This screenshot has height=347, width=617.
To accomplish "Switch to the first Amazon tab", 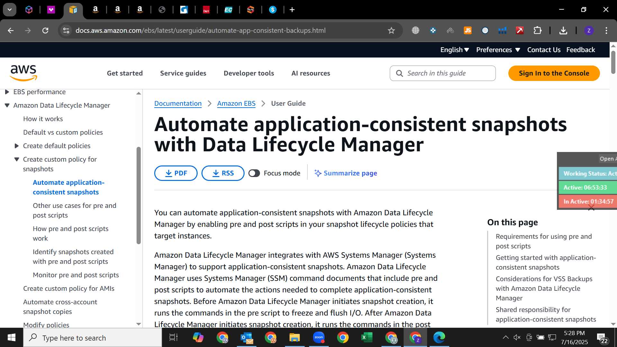I will [95, 10].
